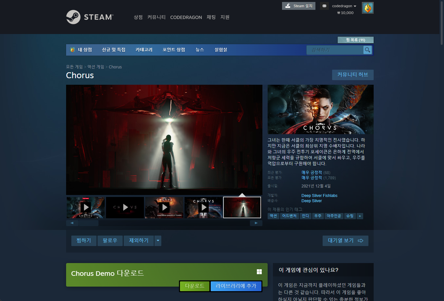The width and height of the screenshot is (444, 301).
Task: Click 찜하기 wishlist button
Action: [x=84, y=240]
